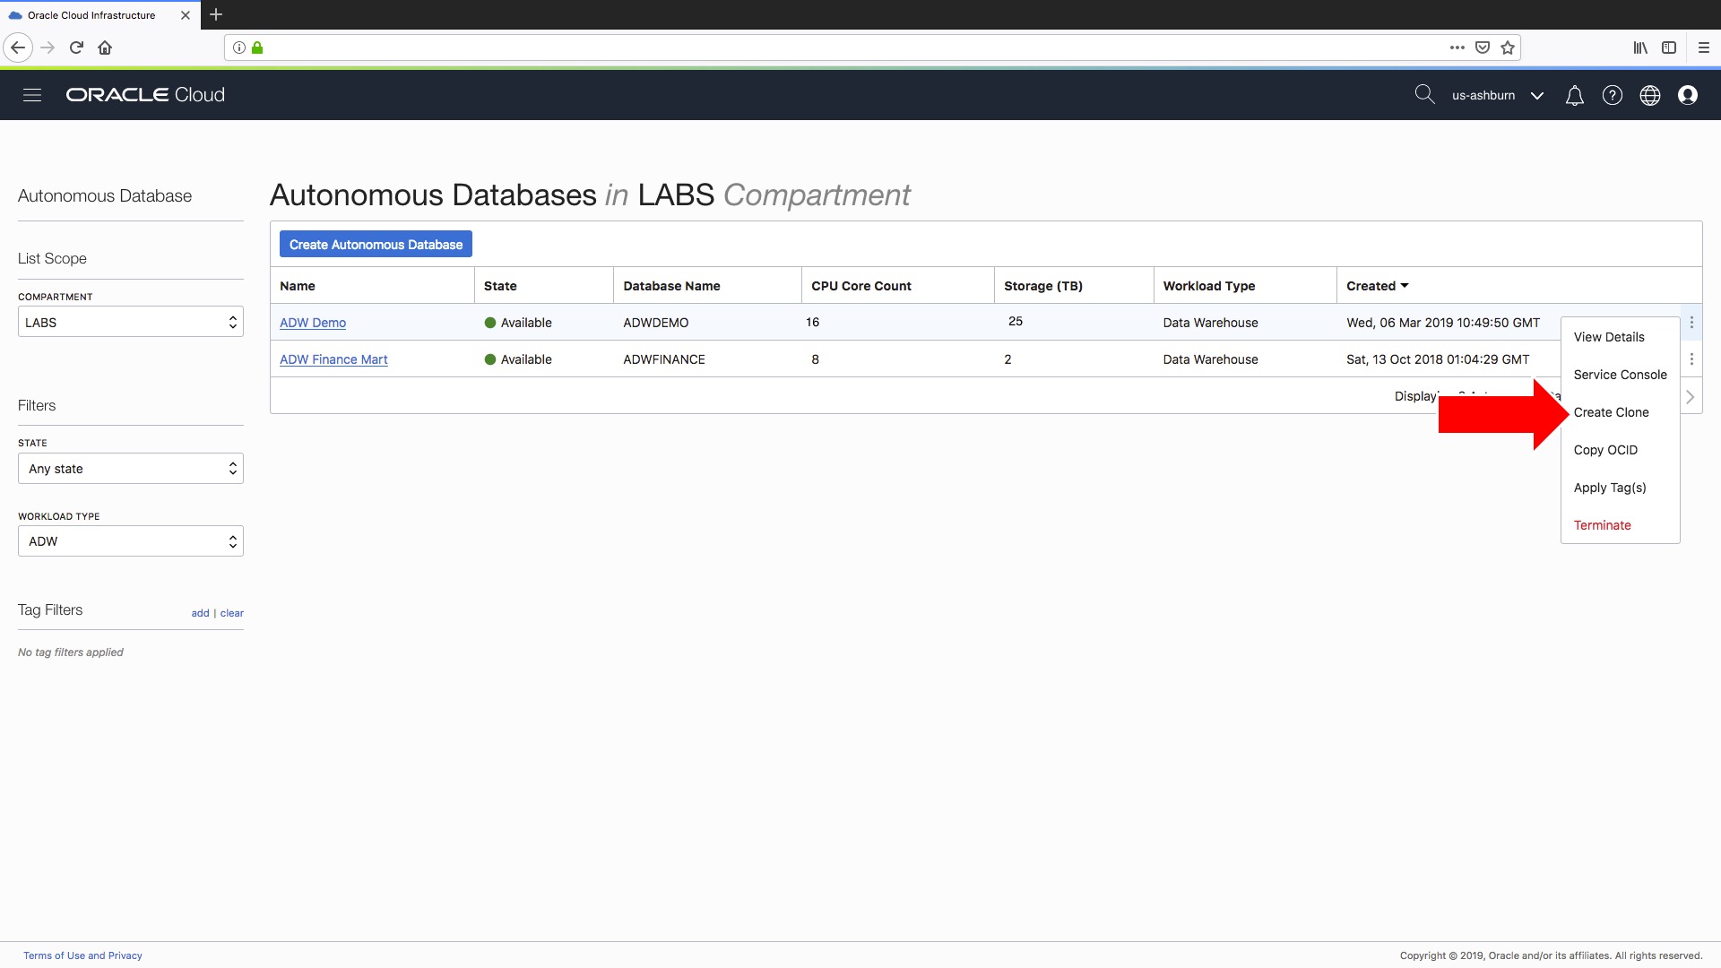Bookmark the page using the star icon
Screen dimensions: 1721x968
[1508, 48]
